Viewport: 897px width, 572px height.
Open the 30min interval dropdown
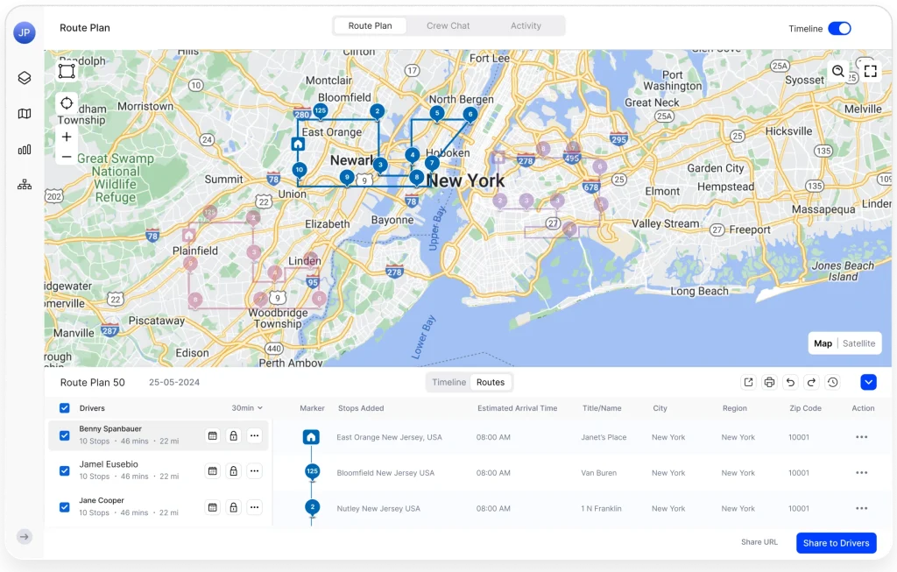(x=247, y=408)
